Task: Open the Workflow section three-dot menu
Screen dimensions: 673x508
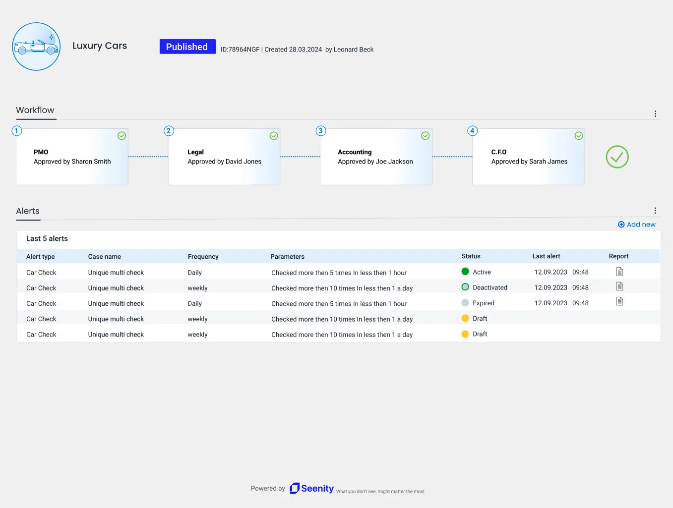Action: (x=655, y=113)
